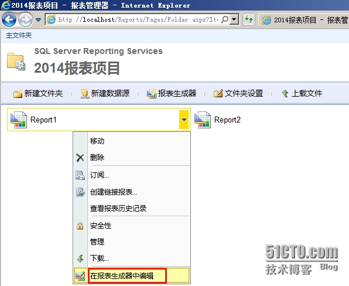This screenshot has height=286, width=349.
Task: Open recent pages dropdown beside Forward button
Action: (x=38, y=20)
